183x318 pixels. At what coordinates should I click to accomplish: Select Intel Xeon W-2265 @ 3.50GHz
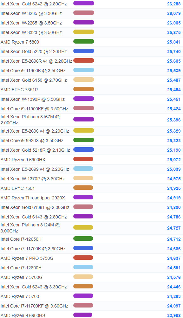[31, 23]
